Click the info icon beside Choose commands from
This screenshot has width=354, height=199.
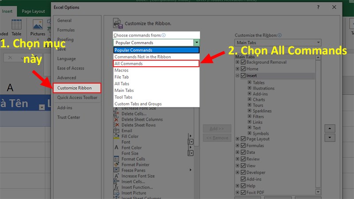point(164,35)
